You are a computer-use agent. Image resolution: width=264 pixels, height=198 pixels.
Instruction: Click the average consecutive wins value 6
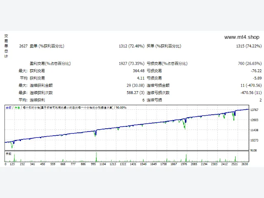(x=143, y=100)
